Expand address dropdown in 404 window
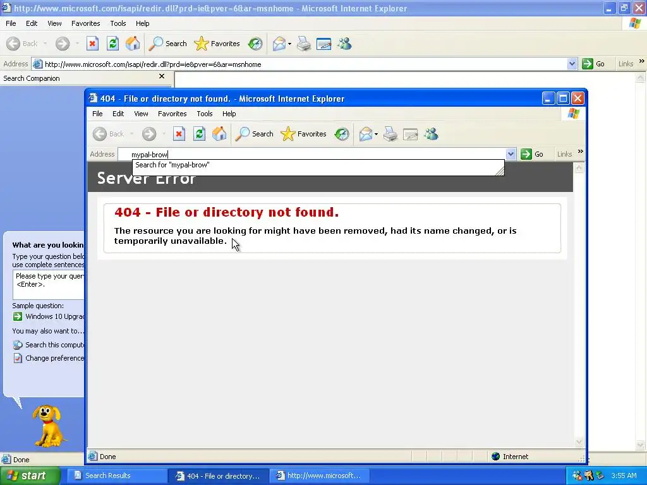The width and height of the screenshot is (647, 485). [511, 154]
